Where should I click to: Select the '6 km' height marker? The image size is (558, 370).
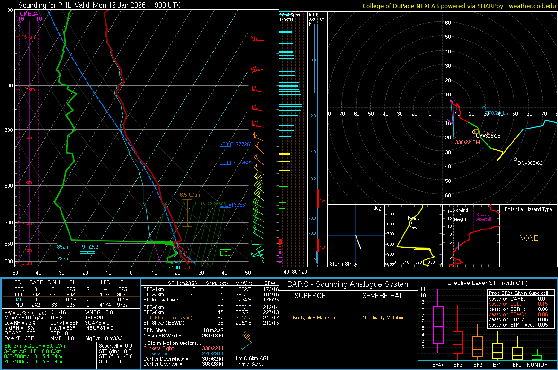pos(26,182)
